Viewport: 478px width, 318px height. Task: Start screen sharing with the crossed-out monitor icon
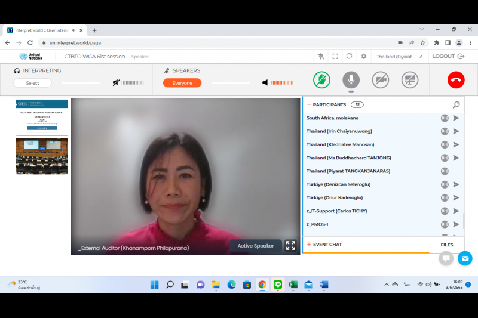410,79
